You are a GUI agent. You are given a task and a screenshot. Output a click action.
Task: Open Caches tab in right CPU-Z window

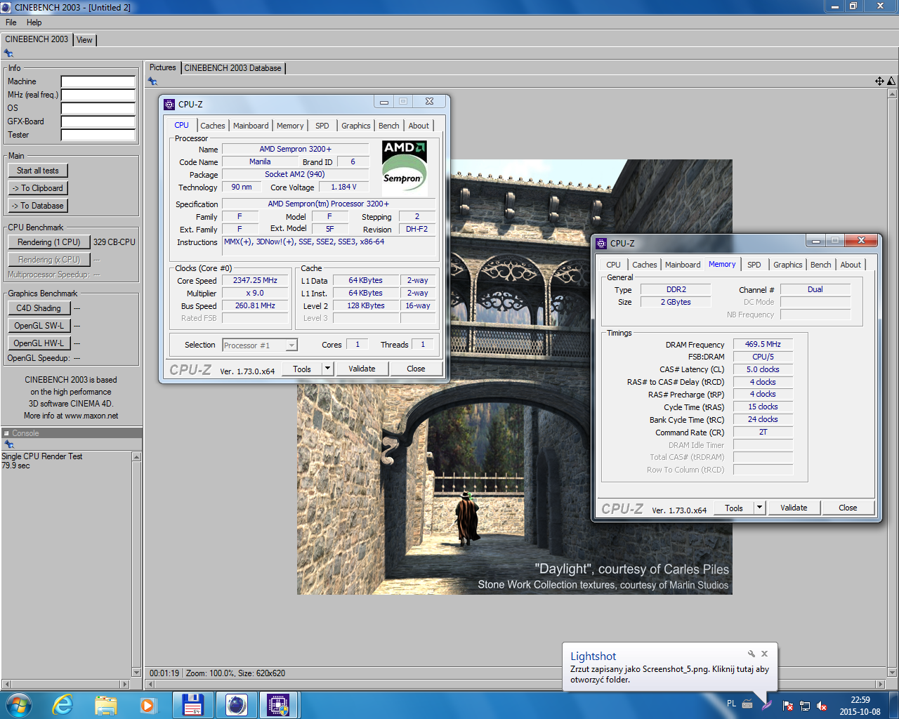645,265
